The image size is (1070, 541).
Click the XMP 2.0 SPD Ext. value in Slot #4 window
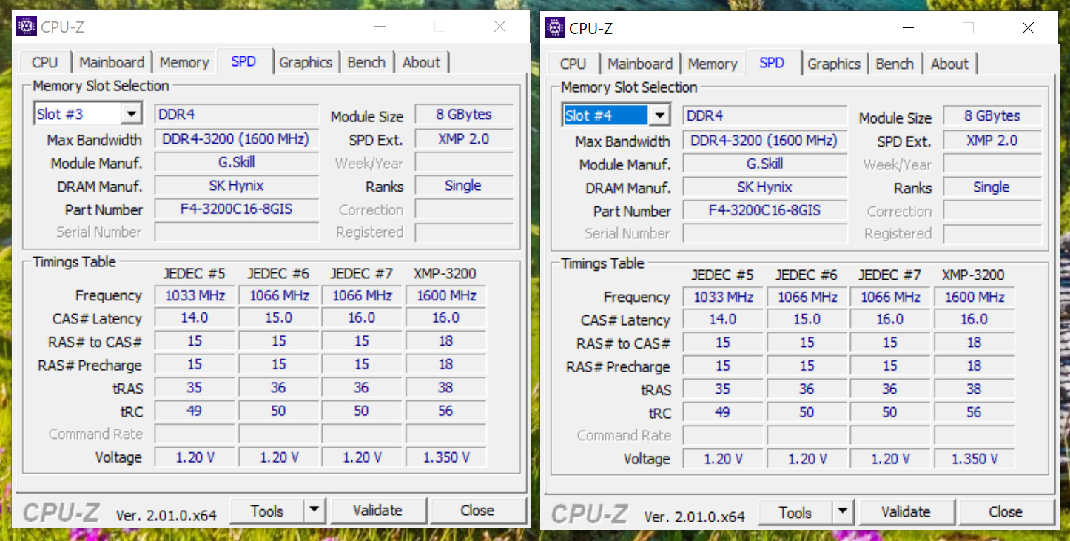992,140
